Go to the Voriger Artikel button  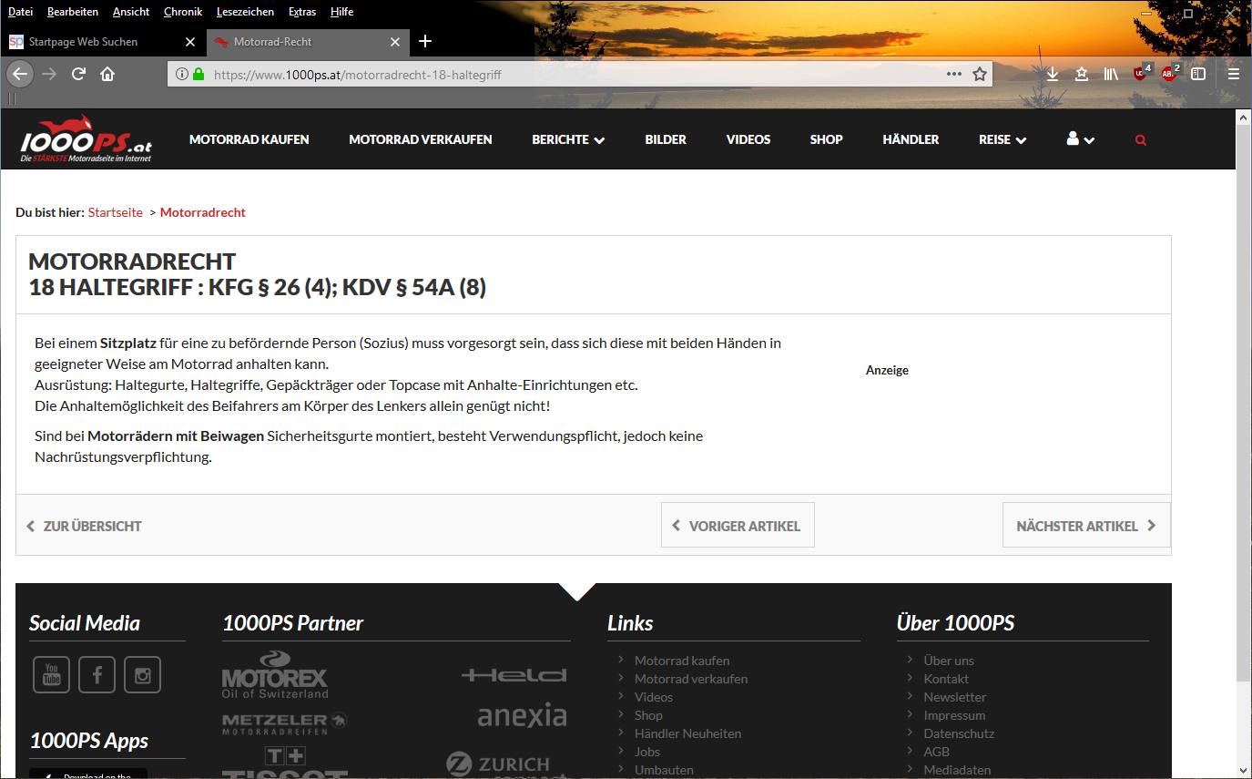[737, 526]
